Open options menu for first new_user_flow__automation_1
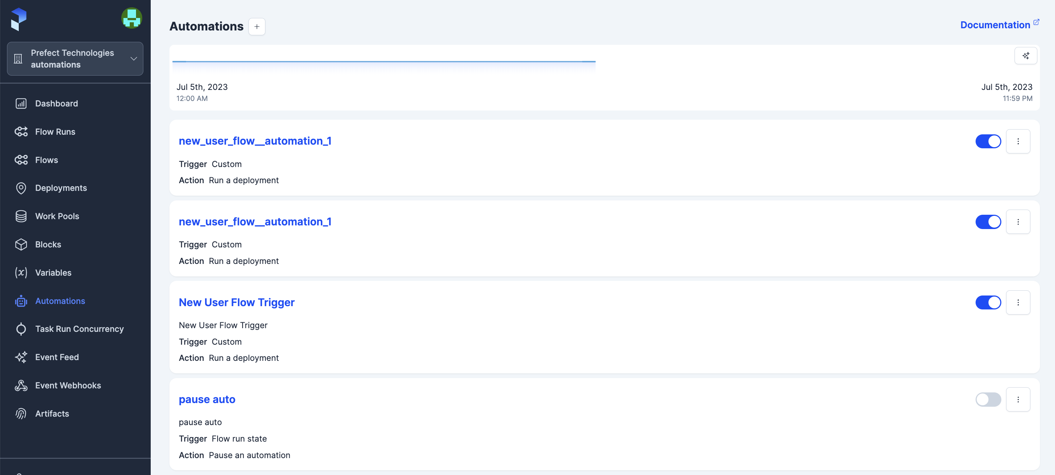Screen dimensions: 1055x475 click(x=1018, y=141)
